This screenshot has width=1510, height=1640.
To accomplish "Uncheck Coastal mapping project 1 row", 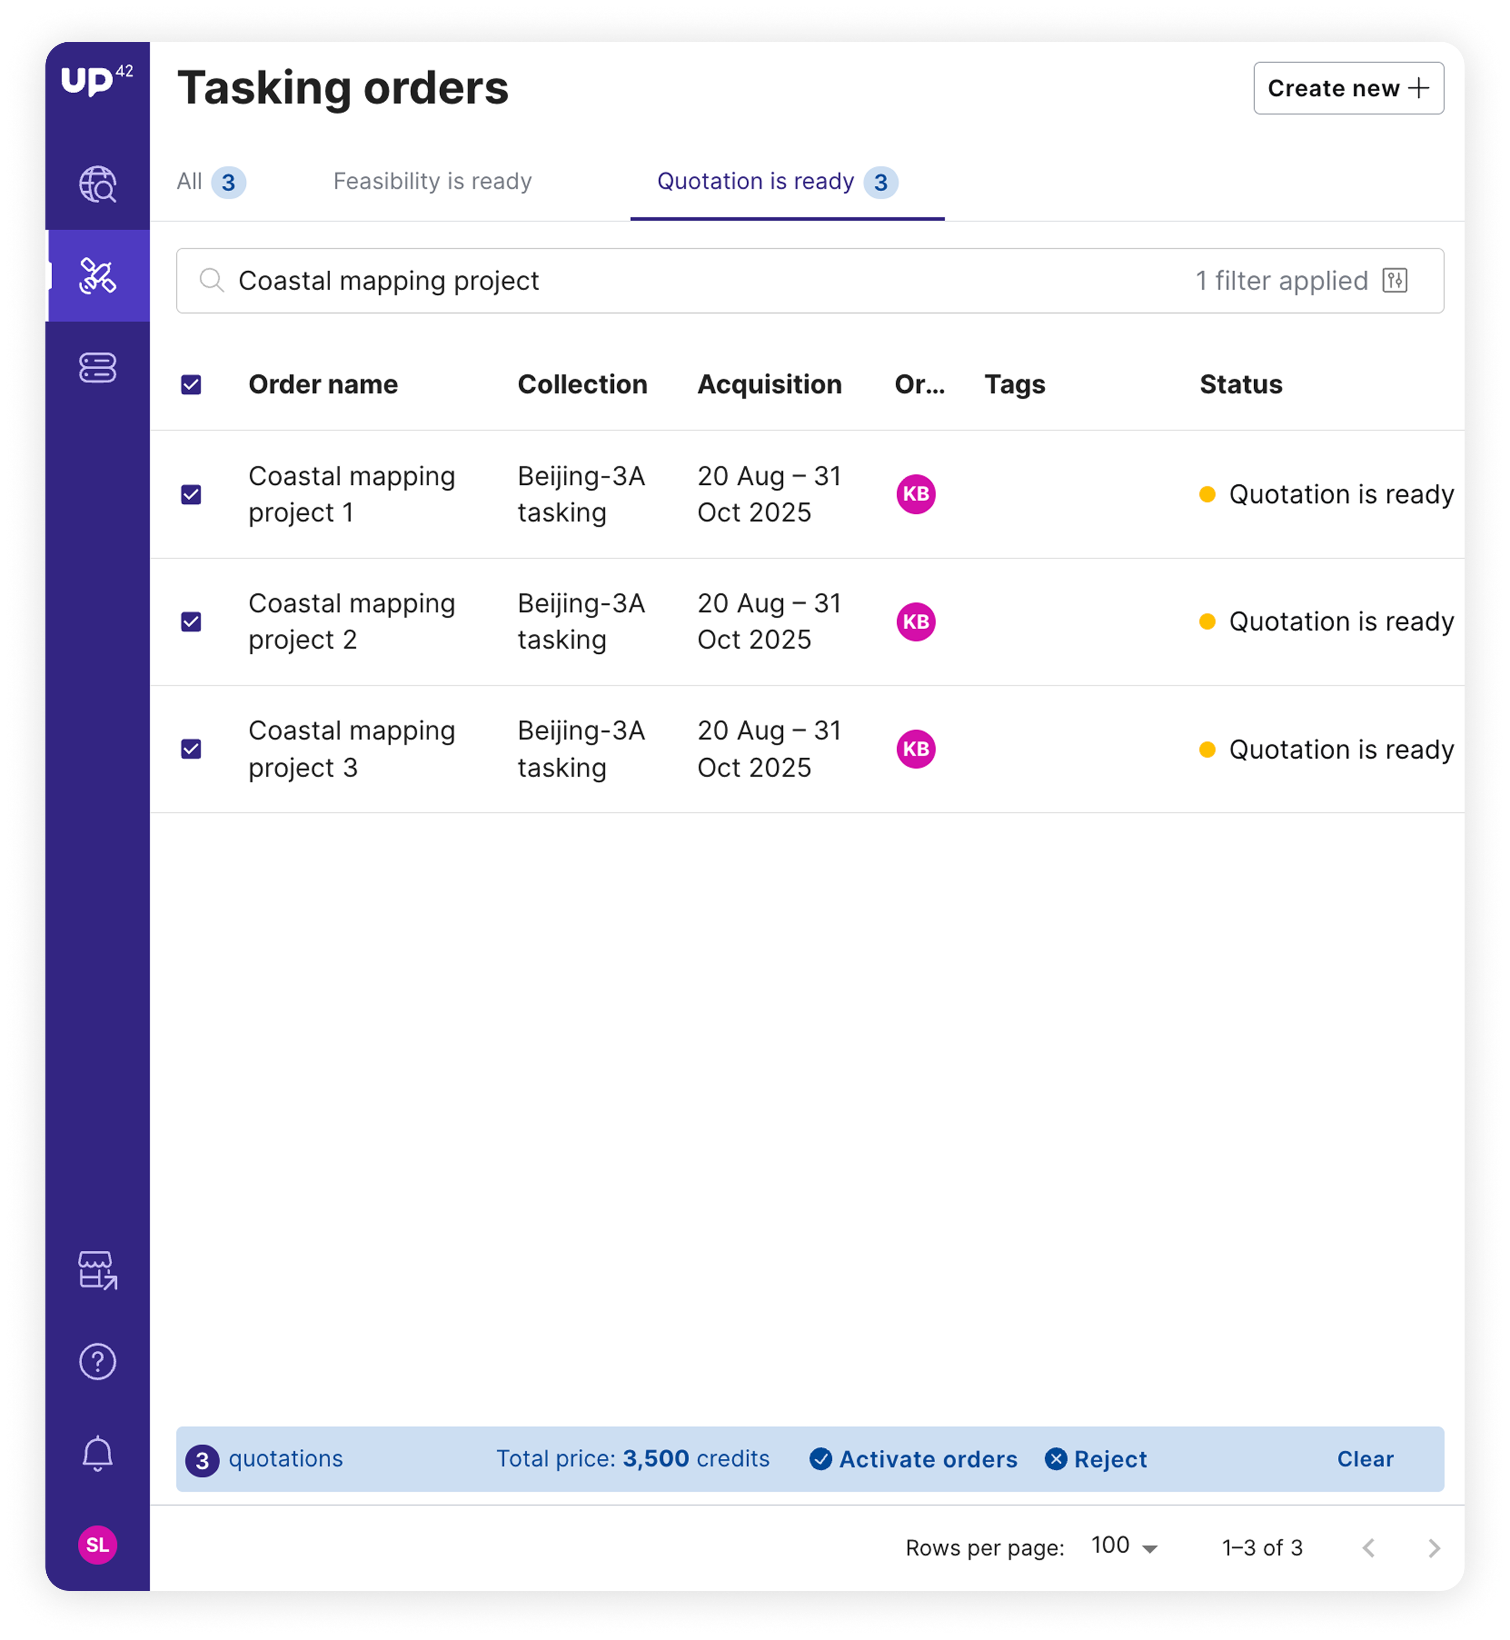I will pos(191,493).
